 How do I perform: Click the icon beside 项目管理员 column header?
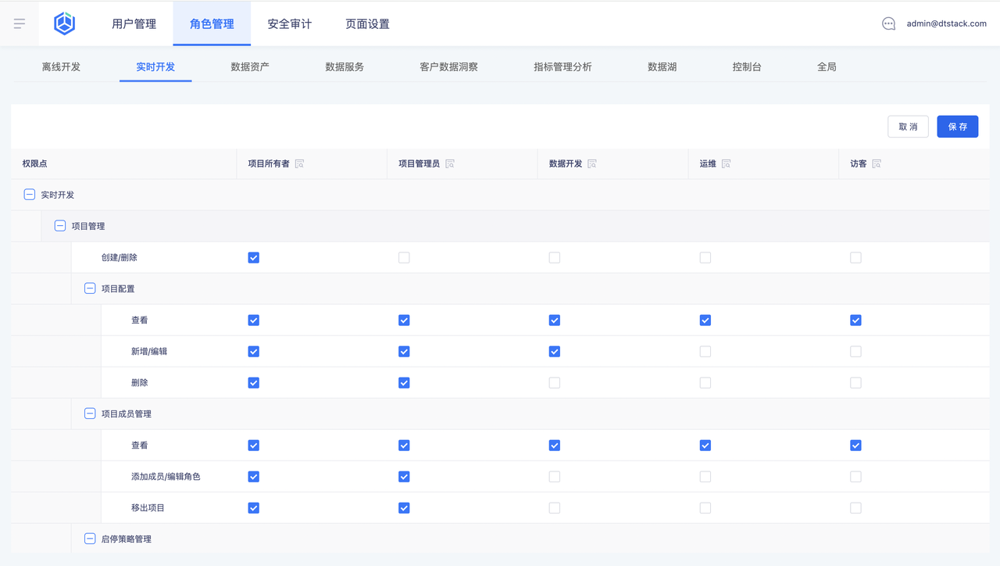(x=449, y=163)
